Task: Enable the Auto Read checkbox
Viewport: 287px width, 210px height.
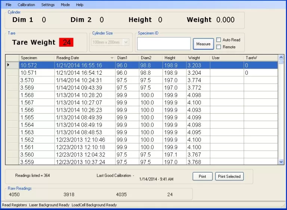Action: tap(219, 40)
